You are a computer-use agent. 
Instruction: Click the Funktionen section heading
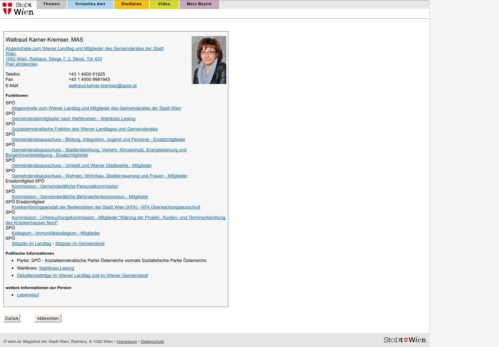click(x=17, y=95)
